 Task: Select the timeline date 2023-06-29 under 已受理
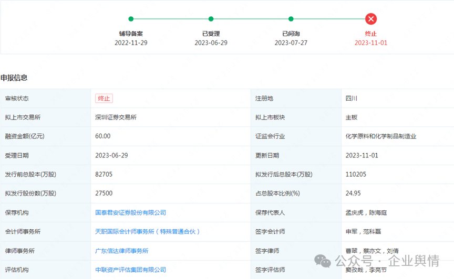(211, 43)
